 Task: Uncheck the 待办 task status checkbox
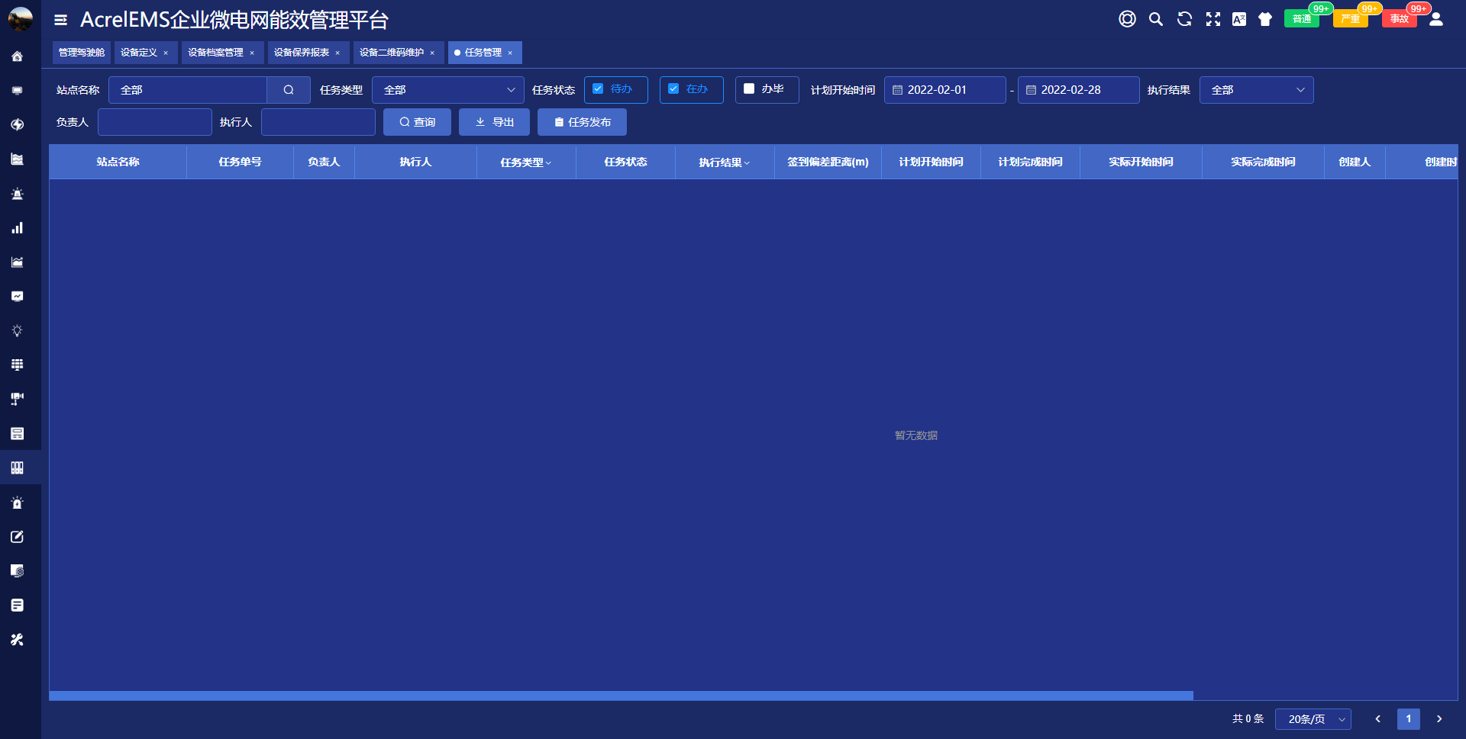pos(598,89)
